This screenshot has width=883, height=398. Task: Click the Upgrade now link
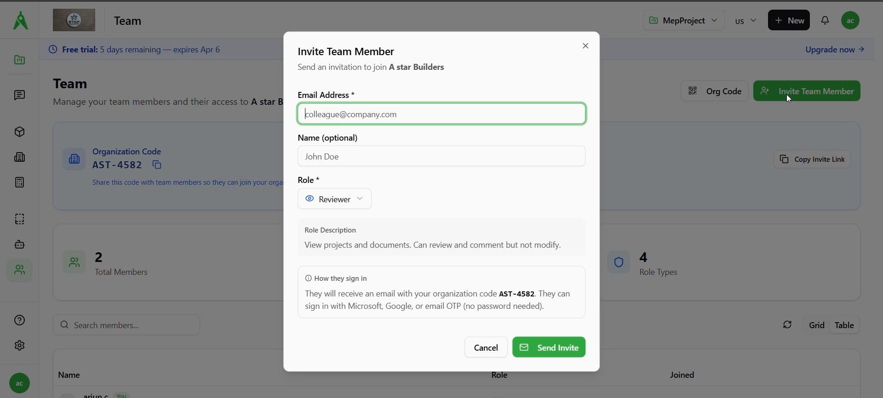[834, 50]
